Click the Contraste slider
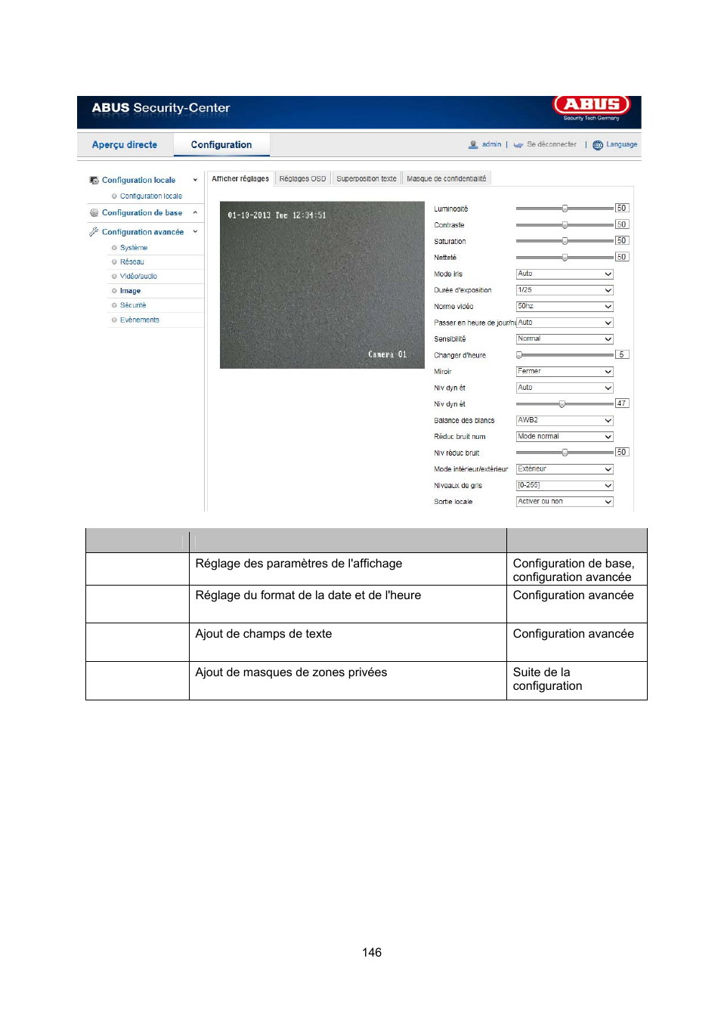This screenshot has height=1020, width=721. tap(565, 225)
